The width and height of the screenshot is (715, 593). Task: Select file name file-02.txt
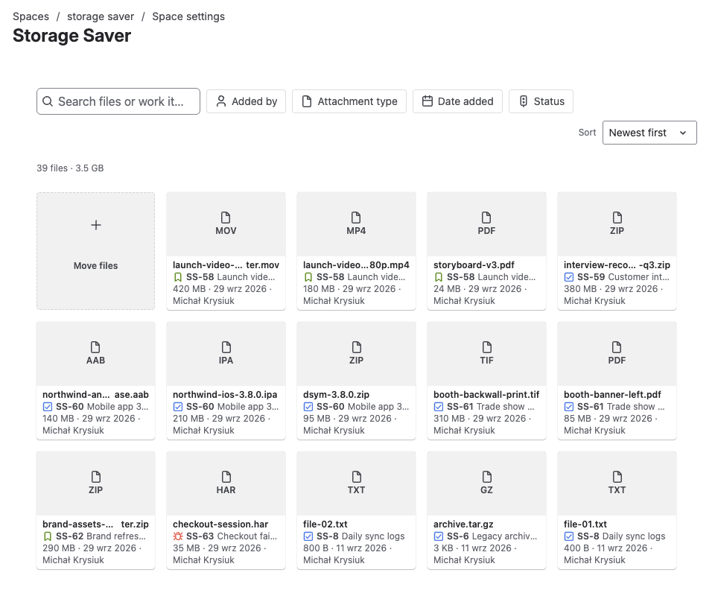click(325, 524)
